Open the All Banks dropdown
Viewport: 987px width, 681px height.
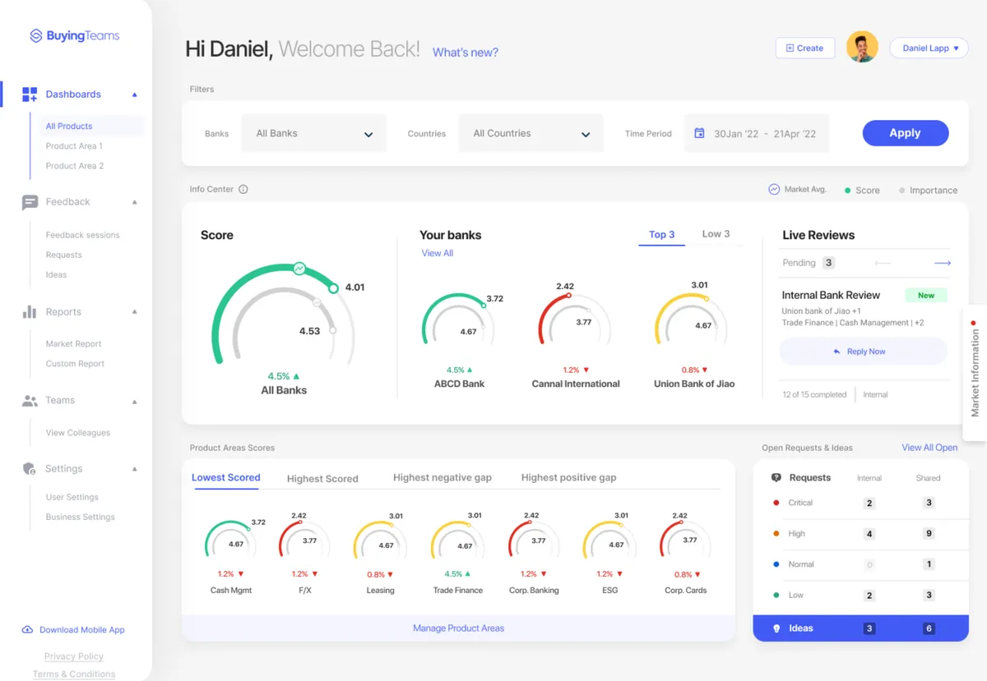[313, 134]
